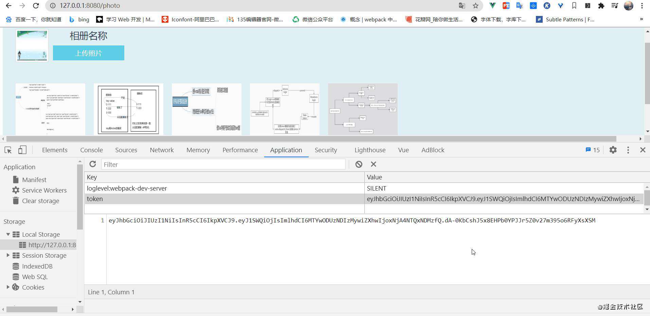Select the http://127.0.0.1 local storage origin
The image size is (650, 316).
point(38,245)
